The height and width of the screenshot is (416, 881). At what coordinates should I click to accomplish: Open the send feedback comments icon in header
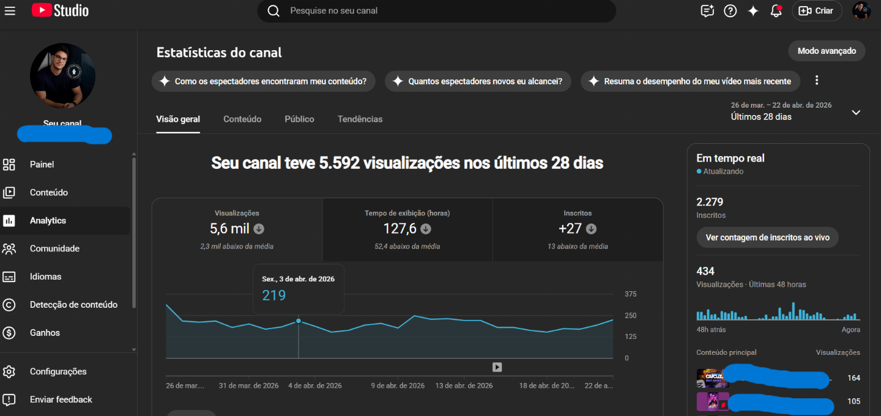707,11
